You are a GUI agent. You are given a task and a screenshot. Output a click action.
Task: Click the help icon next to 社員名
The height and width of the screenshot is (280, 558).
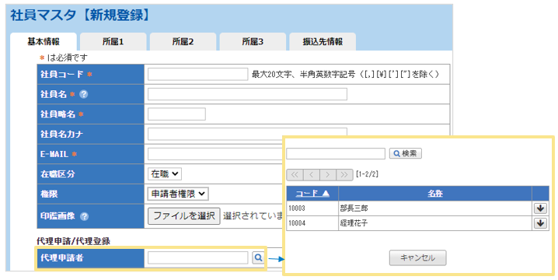click(84, 94)
